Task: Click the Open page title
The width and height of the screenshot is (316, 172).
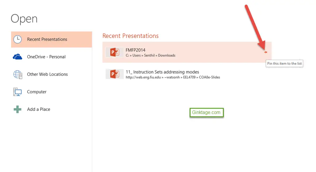Action: [24, 19]
